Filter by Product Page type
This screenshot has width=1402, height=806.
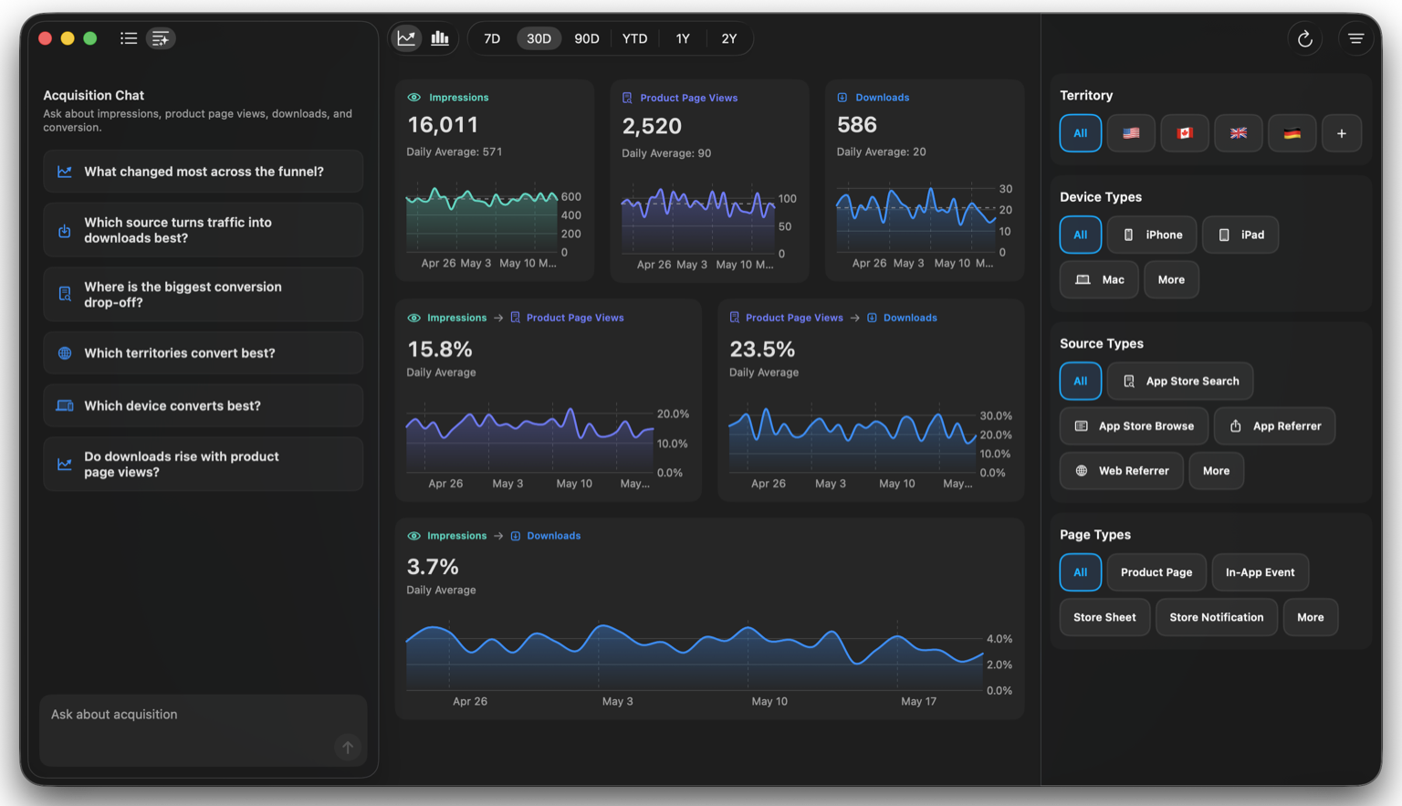pyautogui.click(x=1156, y=572)
